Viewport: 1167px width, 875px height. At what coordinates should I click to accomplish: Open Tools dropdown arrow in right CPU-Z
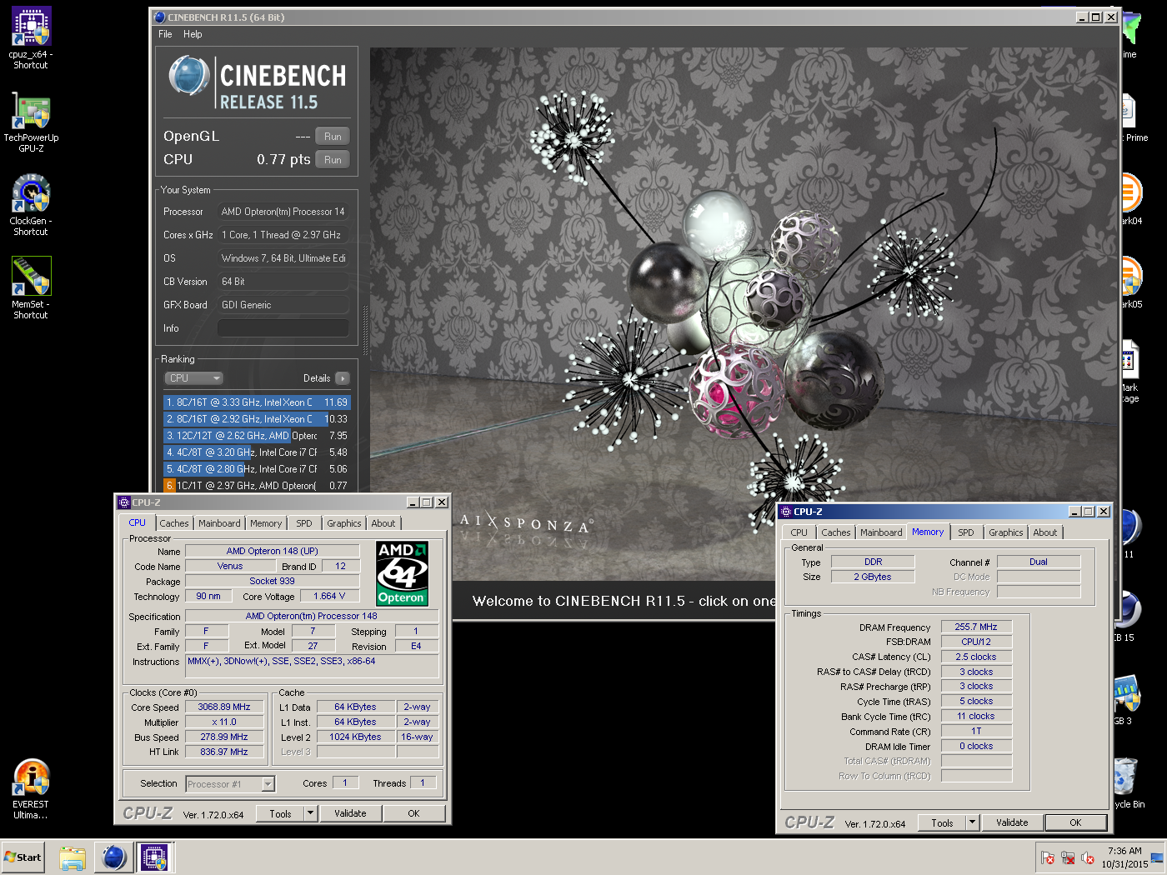[x=972, y=822]
